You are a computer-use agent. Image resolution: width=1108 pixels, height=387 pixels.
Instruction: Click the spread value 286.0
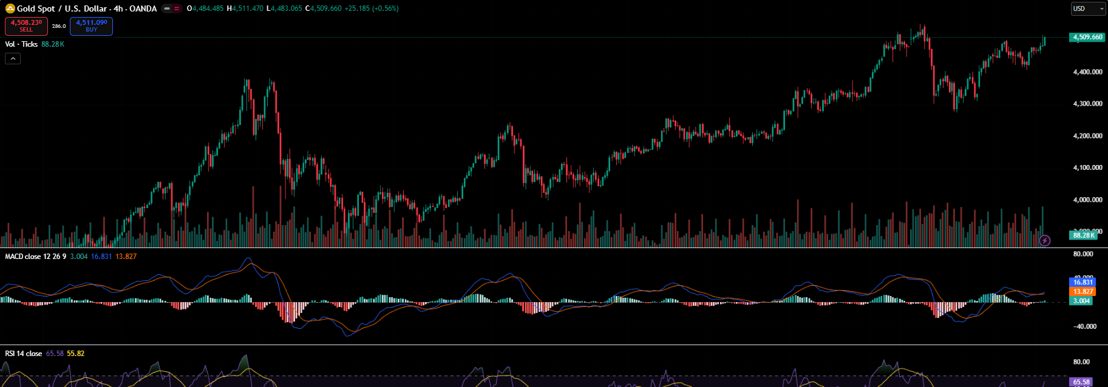coord(59,26)
